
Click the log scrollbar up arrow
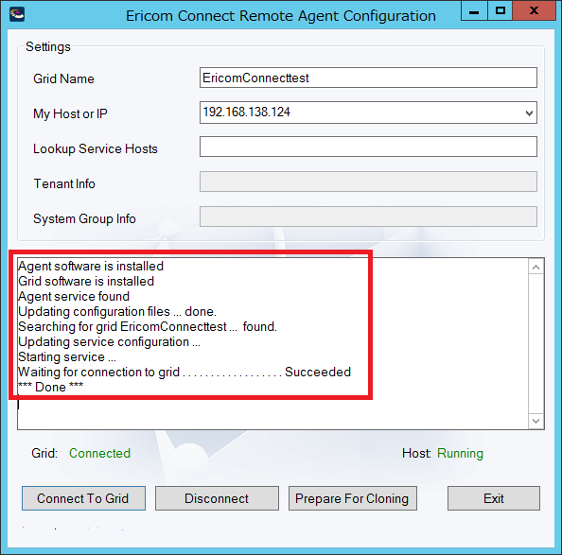tap(536, 268)
